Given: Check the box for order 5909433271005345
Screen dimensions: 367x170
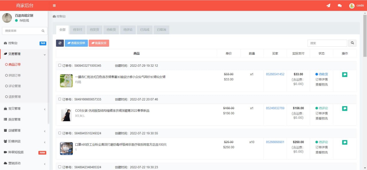Looking at the screenshot, I should click(x=60, y=65).
